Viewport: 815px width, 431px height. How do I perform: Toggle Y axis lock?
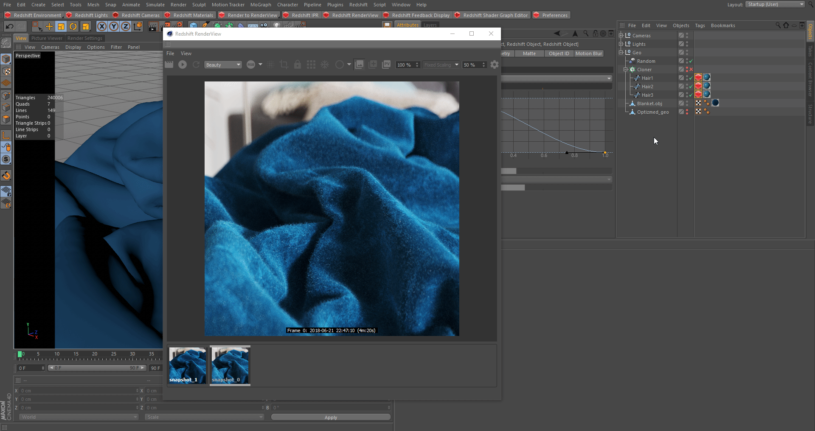[x=114, y=26]
